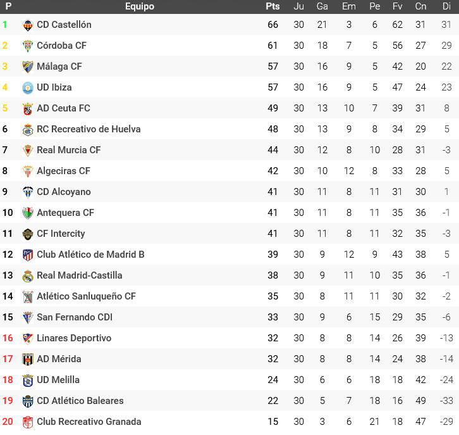Click position number 1 in the standings

5,25
